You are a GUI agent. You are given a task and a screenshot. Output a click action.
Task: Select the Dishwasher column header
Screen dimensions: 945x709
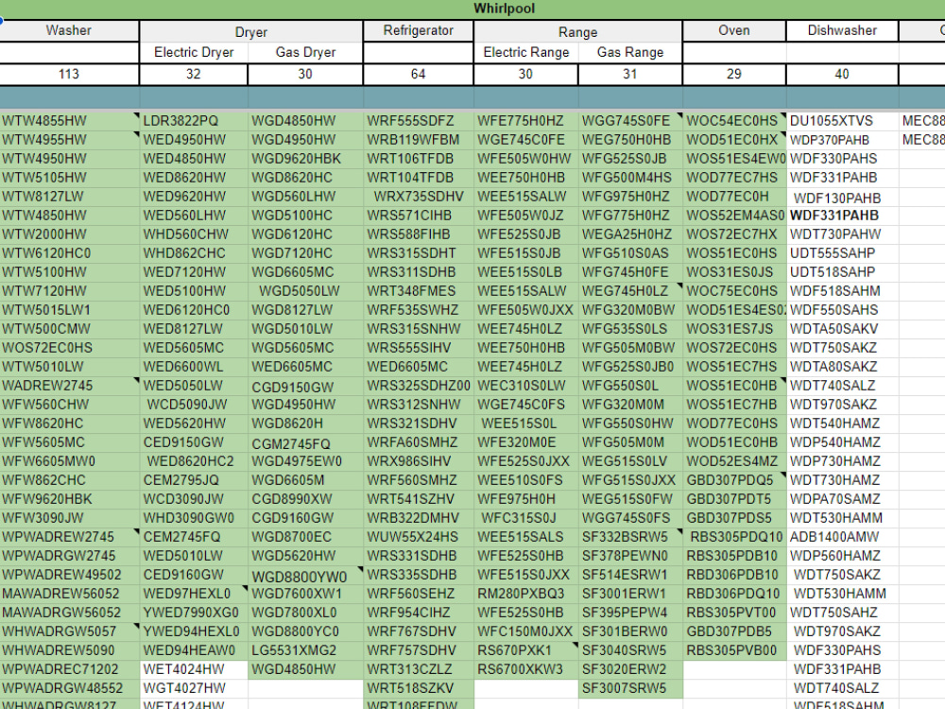[x=842, y=31]
